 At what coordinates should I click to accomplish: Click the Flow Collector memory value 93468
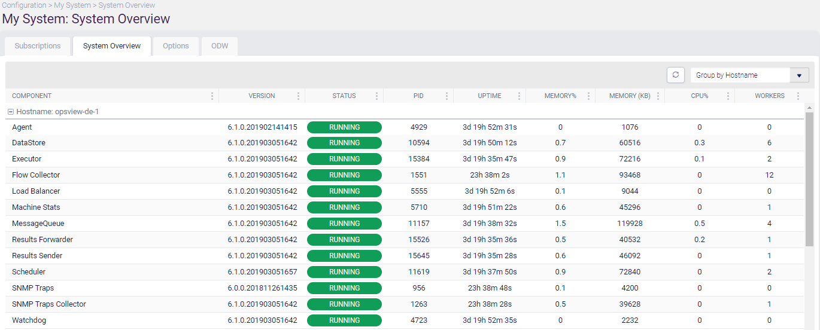(630, 175)
